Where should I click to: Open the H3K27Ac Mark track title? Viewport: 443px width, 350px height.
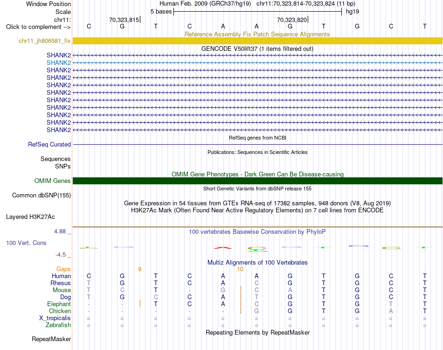[x=257, y=210]
